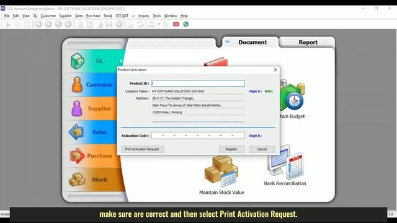Image resolution: width=397 pixels, height=223 pixels.
Task: Open the Sales menu in menu bar
Action: pos(79,15)
